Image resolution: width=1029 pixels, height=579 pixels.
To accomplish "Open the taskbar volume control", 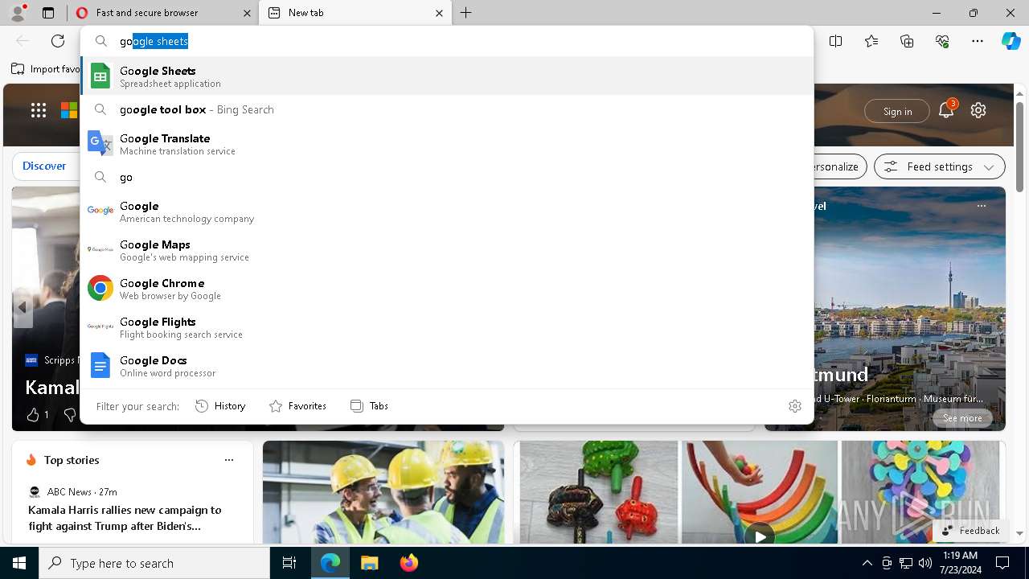I will (925, 563).
